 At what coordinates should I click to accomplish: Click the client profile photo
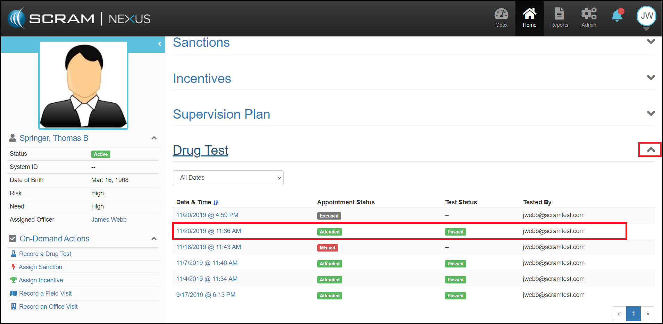pos(83,85)
